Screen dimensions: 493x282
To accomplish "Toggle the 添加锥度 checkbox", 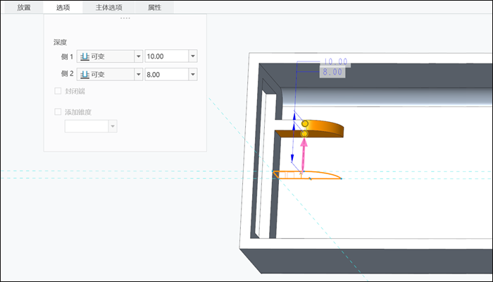I will (58, 111).
